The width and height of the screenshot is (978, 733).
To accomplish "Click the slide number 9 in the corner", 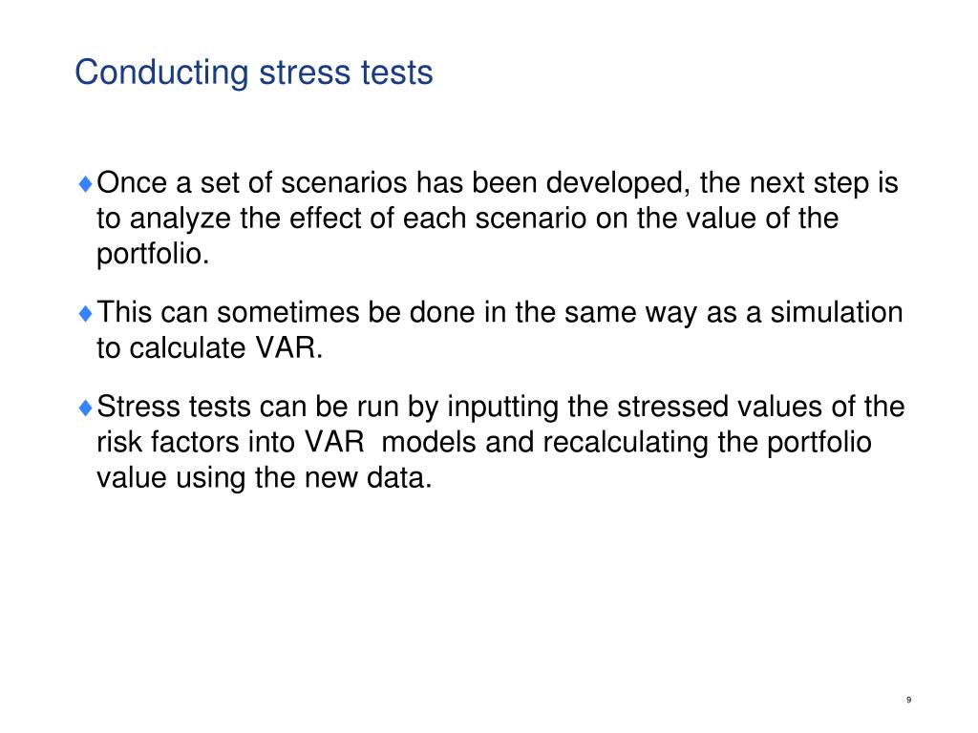I will tap(909, 700).
